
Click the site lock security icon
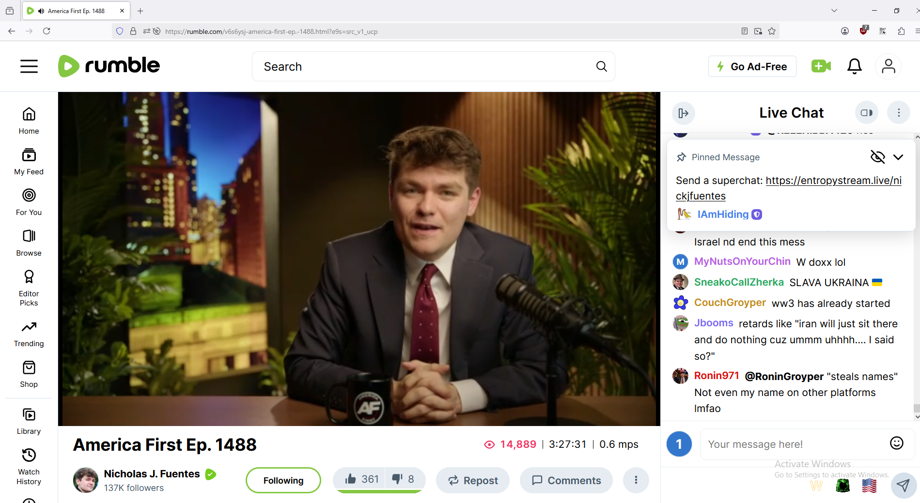coord(133,31)
